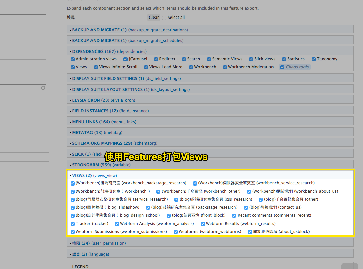Tick the Select all checkbox

pyautogui.click(x=164, y=18)
